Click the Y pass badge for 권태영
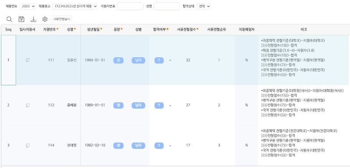The height and width of the screenshot is (168, 350). pyautogui.click(x=159, y=146)
